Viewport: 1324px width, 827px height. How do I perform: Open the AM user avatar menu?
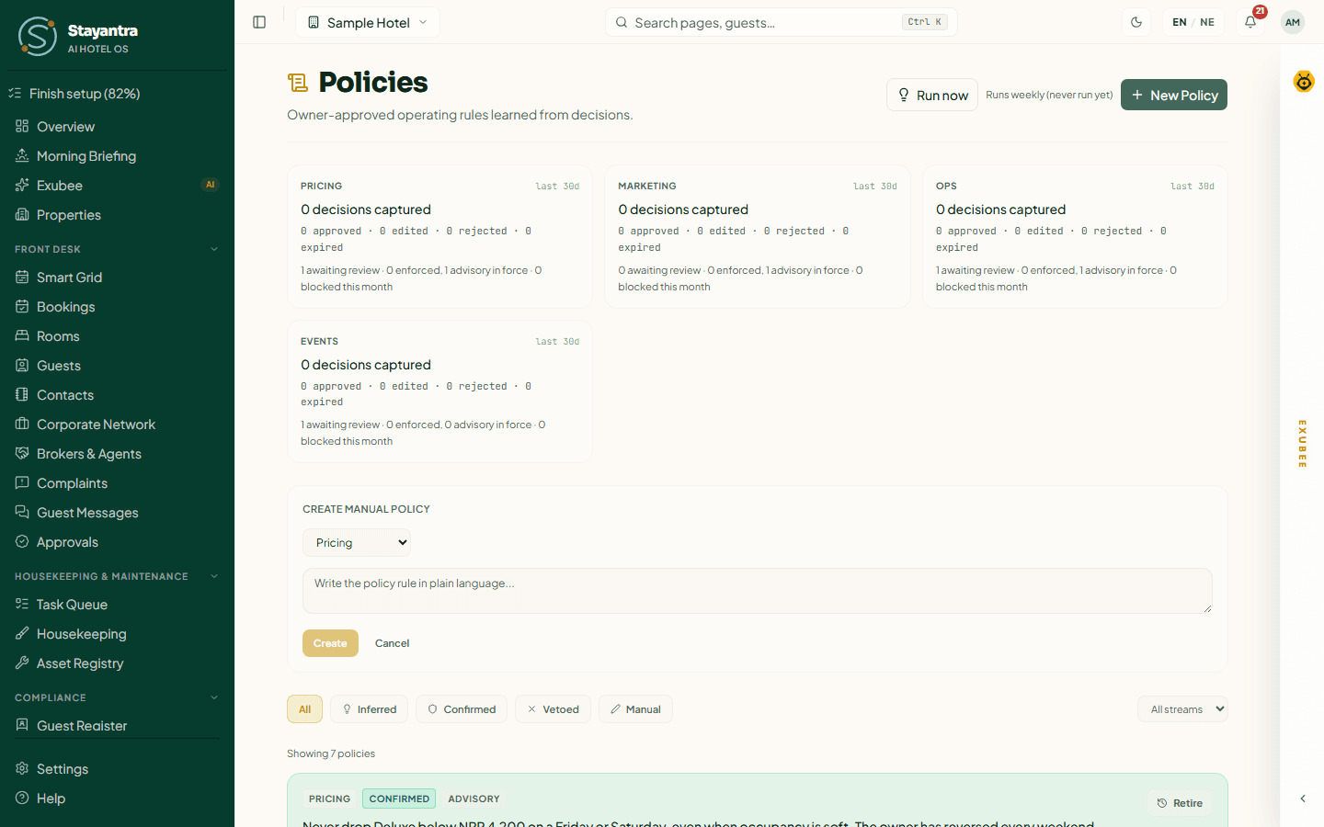click(1293, 22)
